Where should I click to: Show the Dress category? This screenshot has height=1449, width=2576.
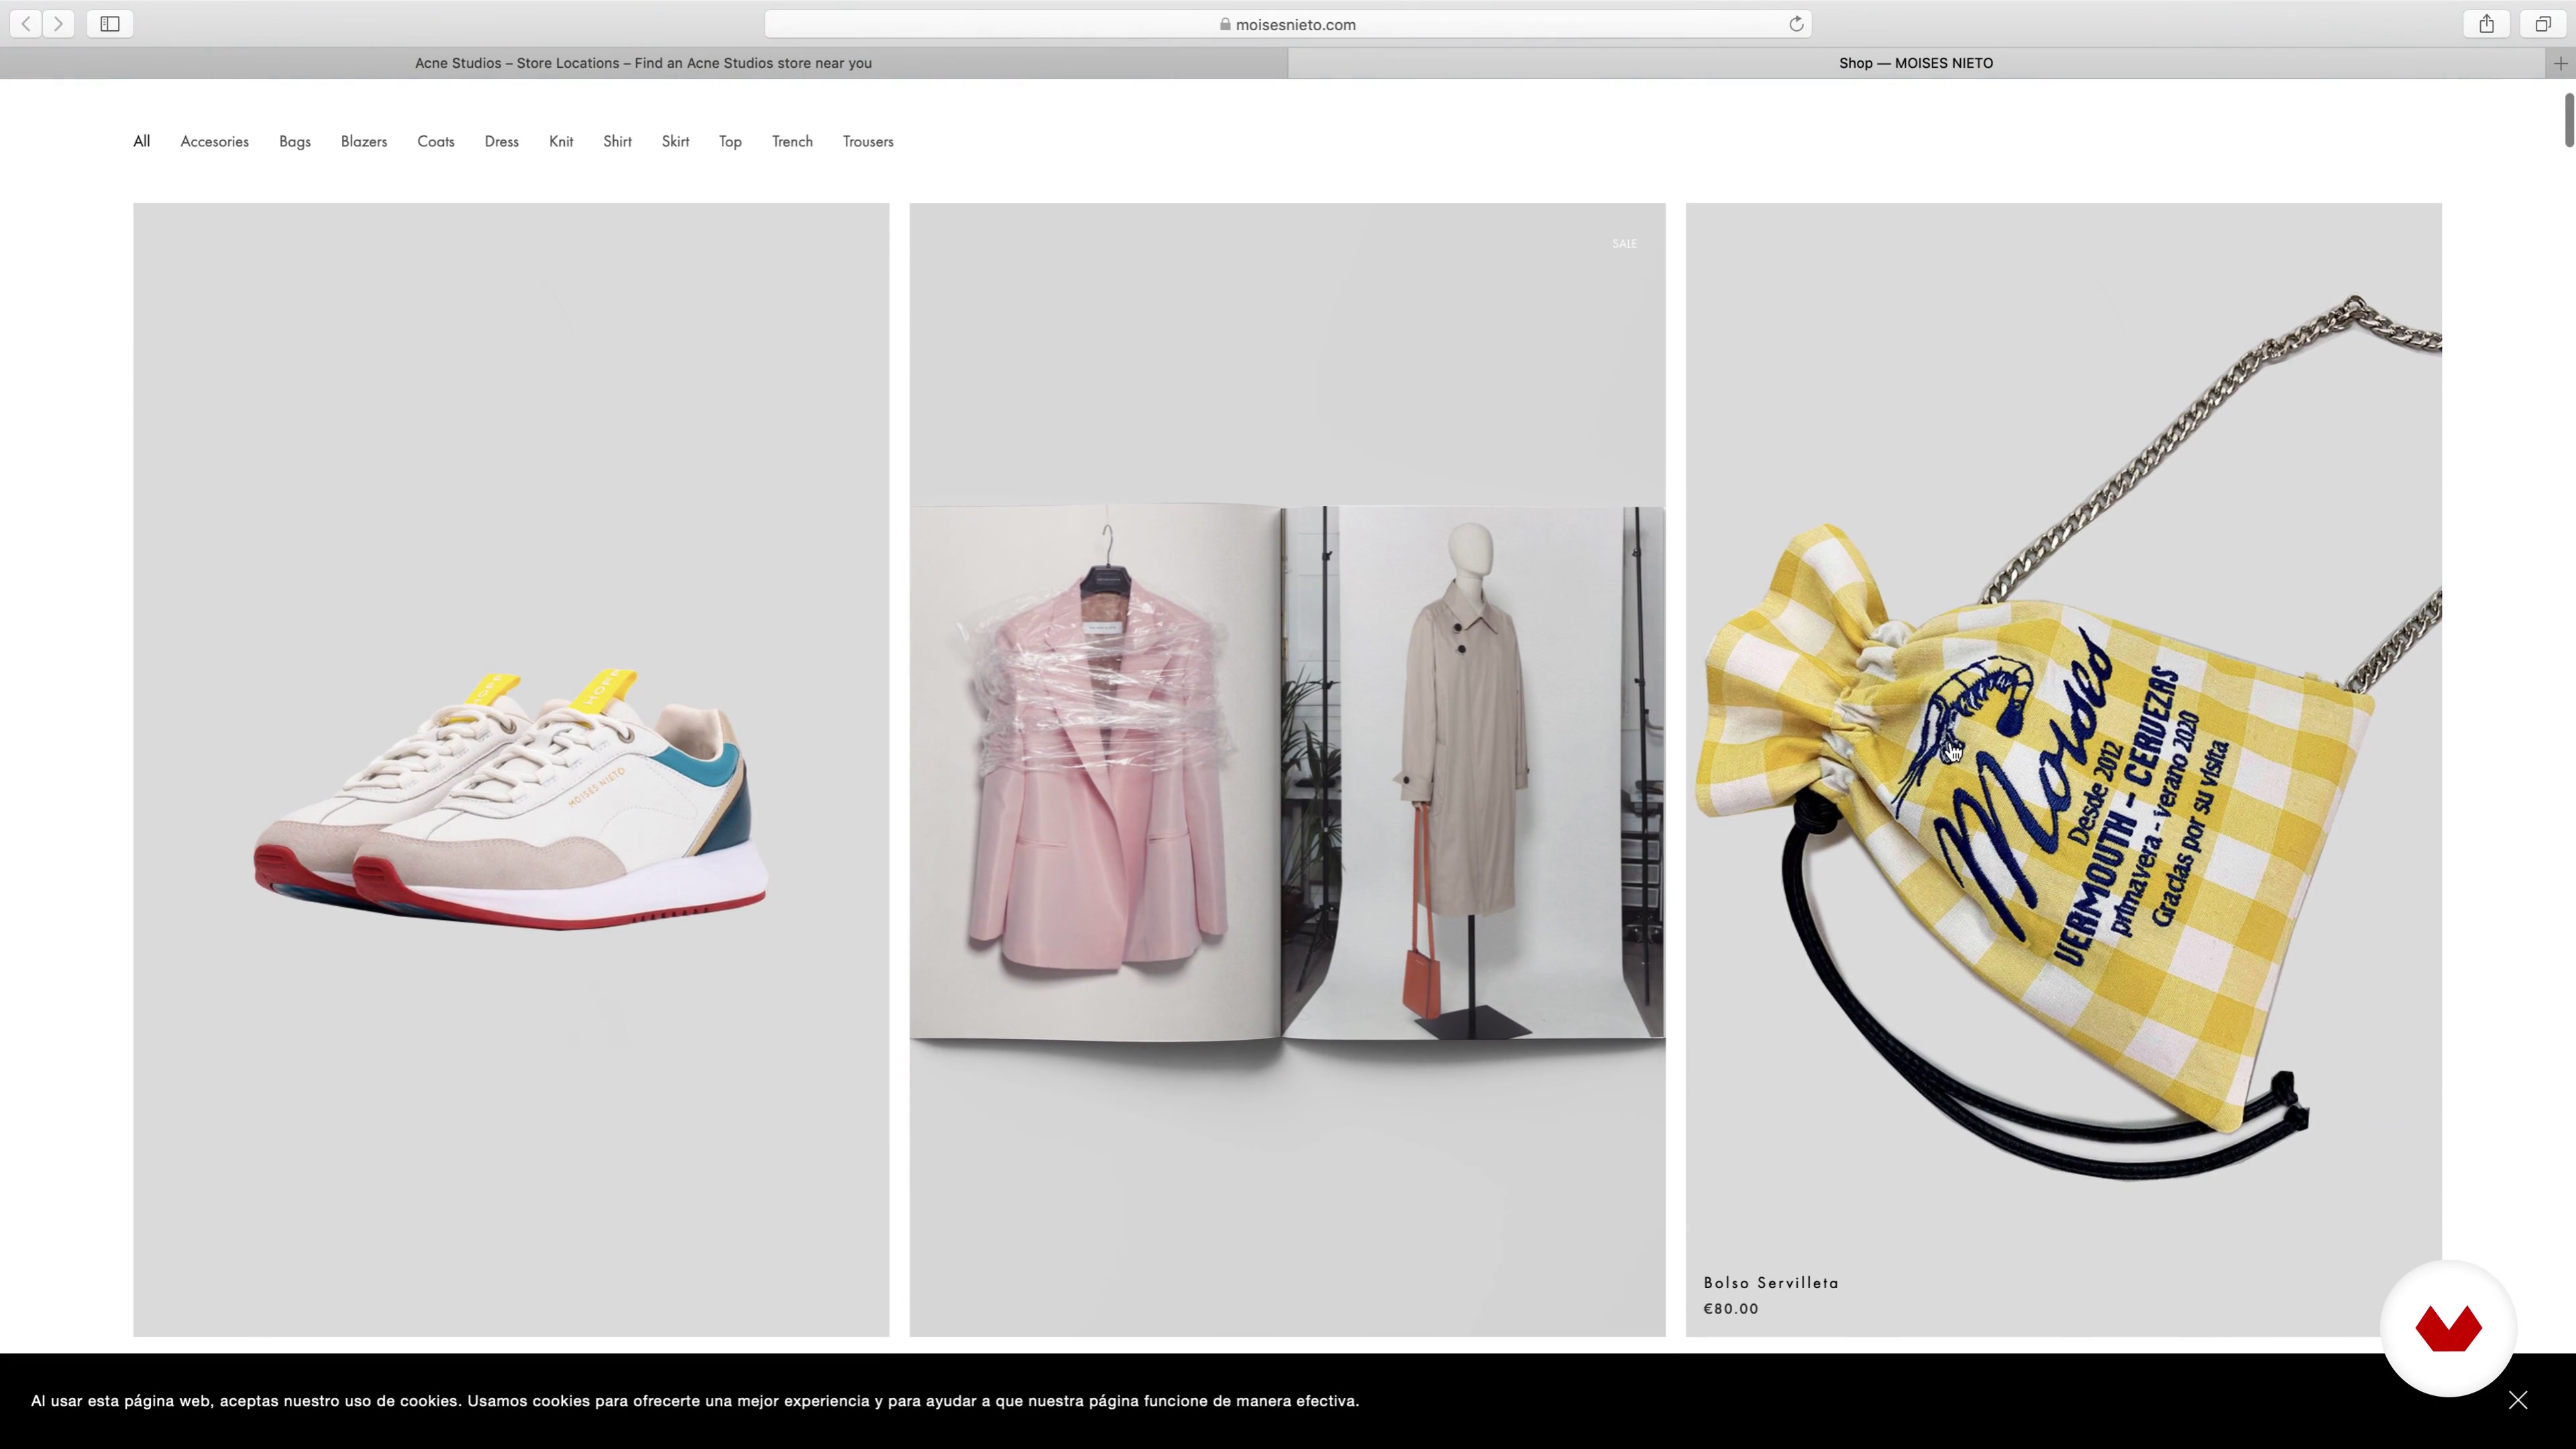tap(502, 141)
